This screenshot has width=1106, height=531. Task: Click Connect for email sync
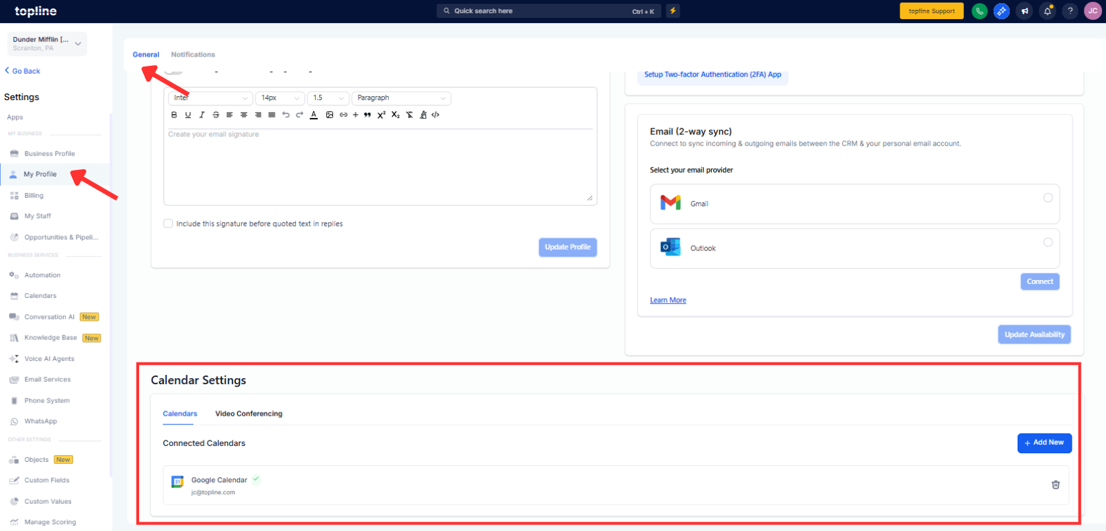tap(1040, 281)
